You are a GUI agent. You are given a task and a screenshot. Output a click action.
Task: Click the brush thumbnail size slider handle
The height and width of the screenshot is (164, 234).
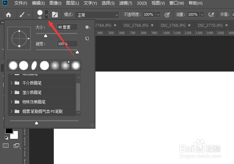pos(37,123)
